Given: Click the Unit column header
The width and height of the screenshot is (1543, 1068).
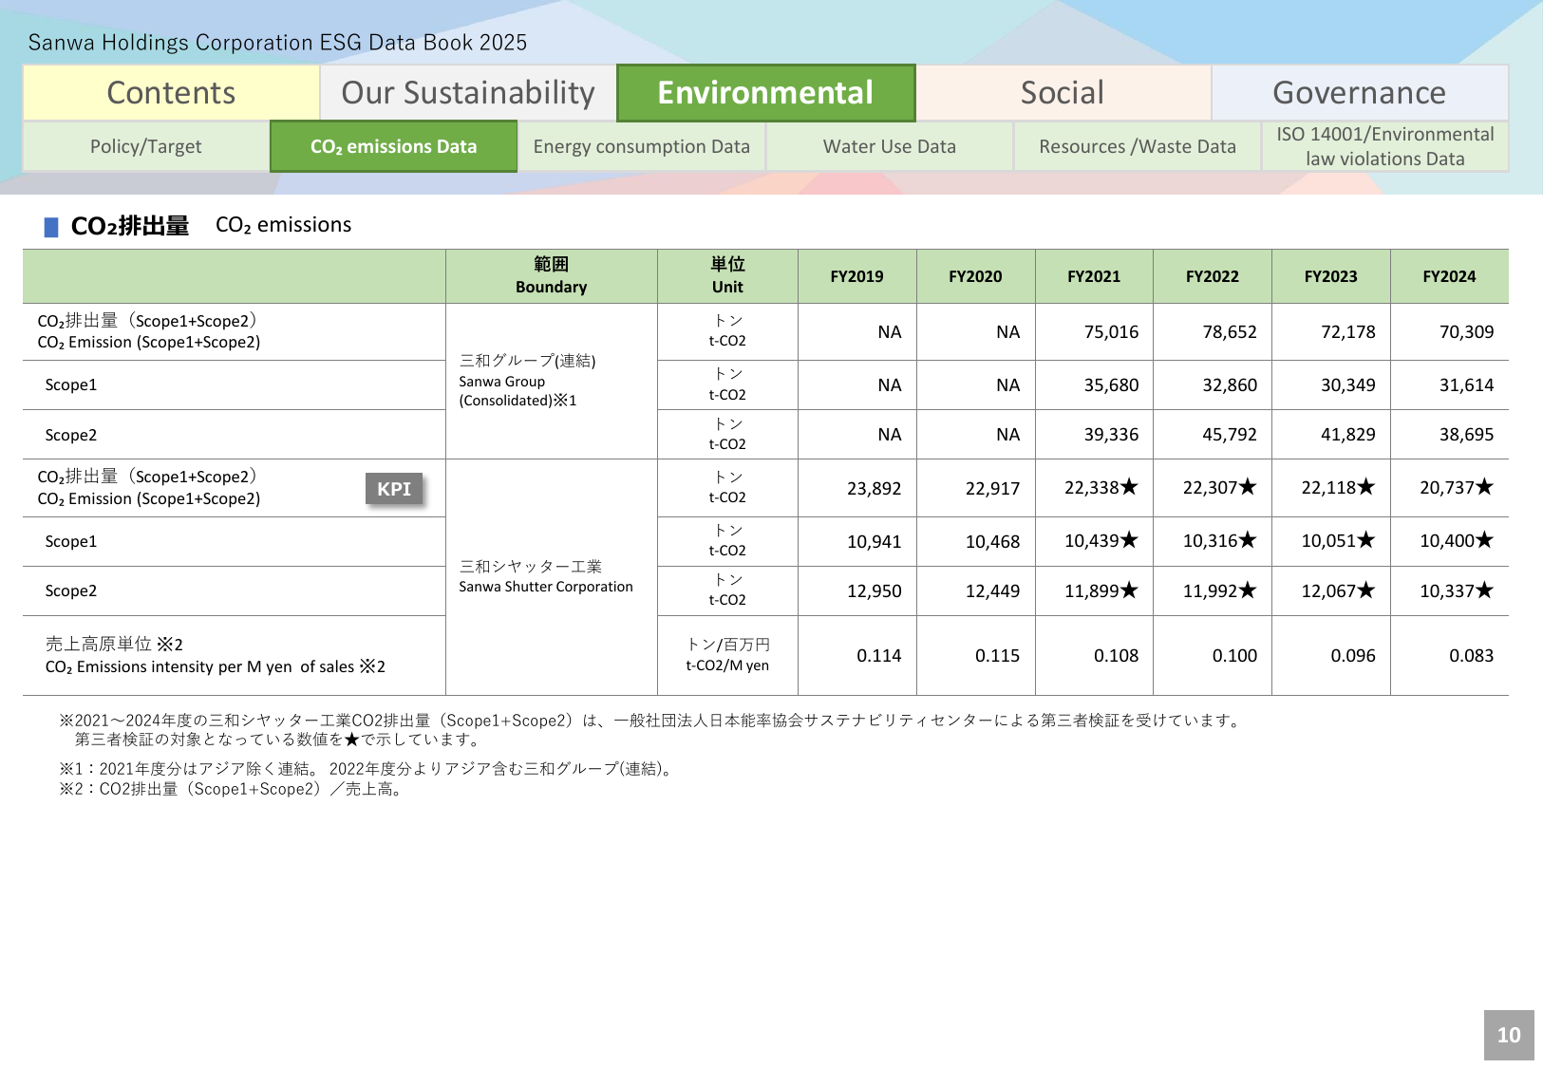Looking at the screenshot, I should click(x=727, y=276).
